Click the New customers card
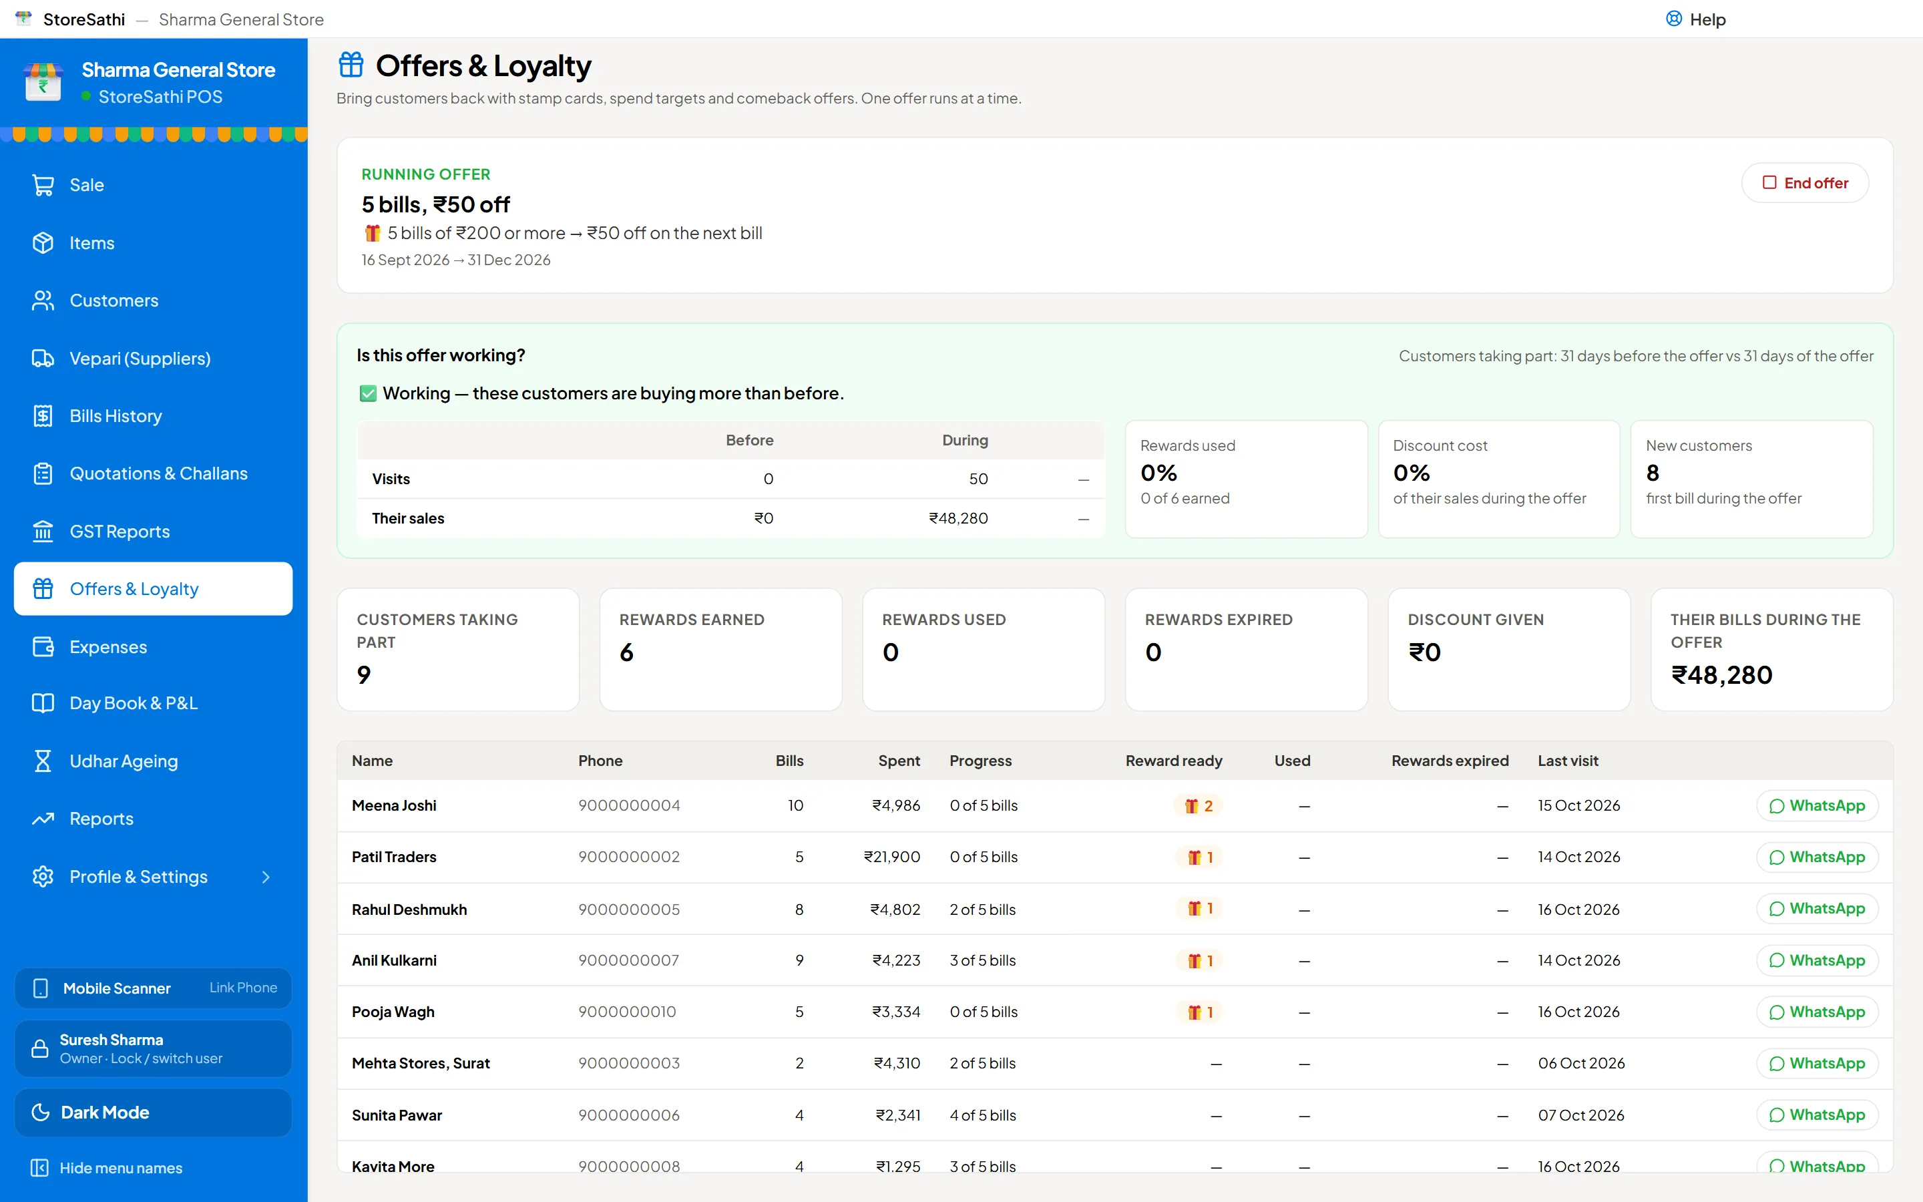The image size is (1923, 1202). pyautogui.click(x=1751, y=479)
